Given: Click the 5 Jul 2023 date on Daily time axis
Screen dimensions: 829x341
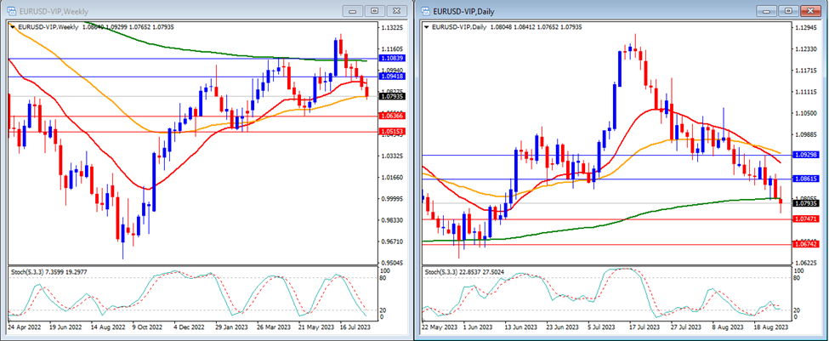Looking at the screenshot, I should 604,327.
